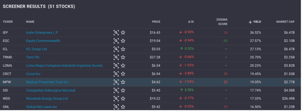302x111 pixels.
Task: Star Woodside Energy Group as favorite
Action: 123,99
